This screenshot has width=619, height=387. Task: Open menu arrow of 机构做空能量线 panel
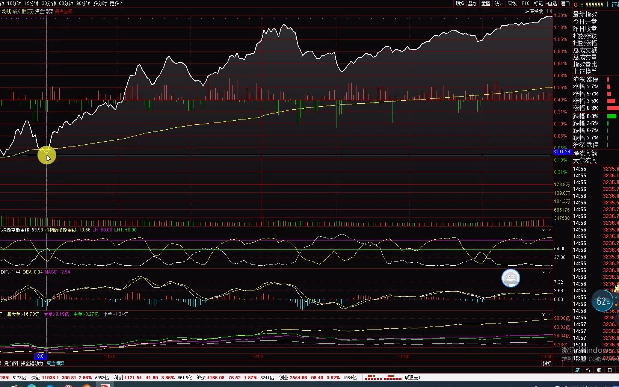[544, 230]
